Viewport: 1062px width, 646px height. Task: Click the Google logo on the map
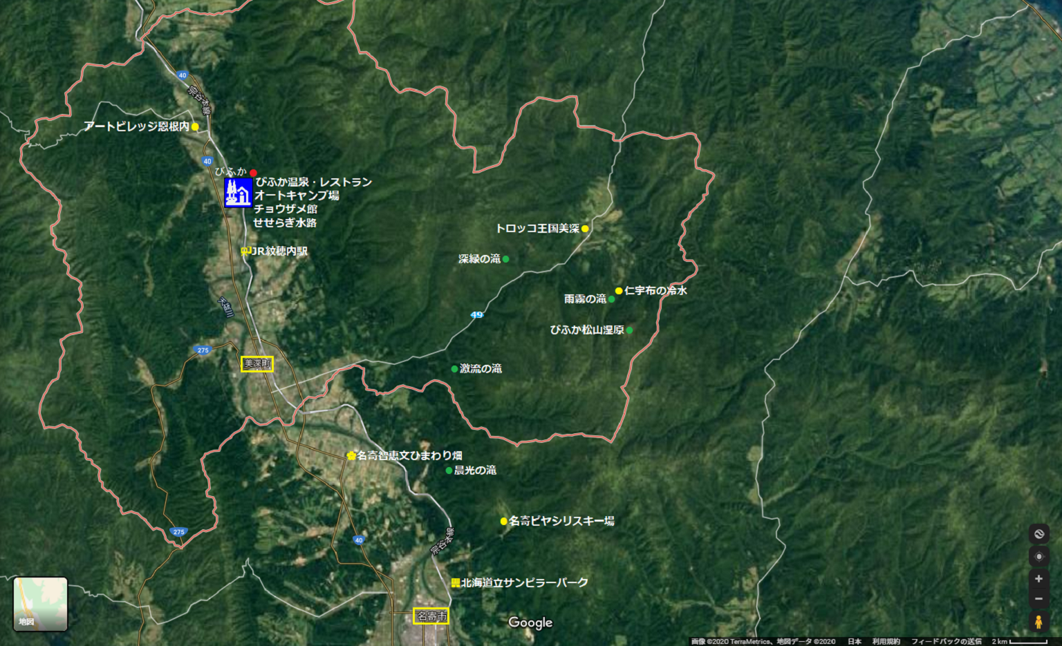pyautogui.click(x=530, y=623)
